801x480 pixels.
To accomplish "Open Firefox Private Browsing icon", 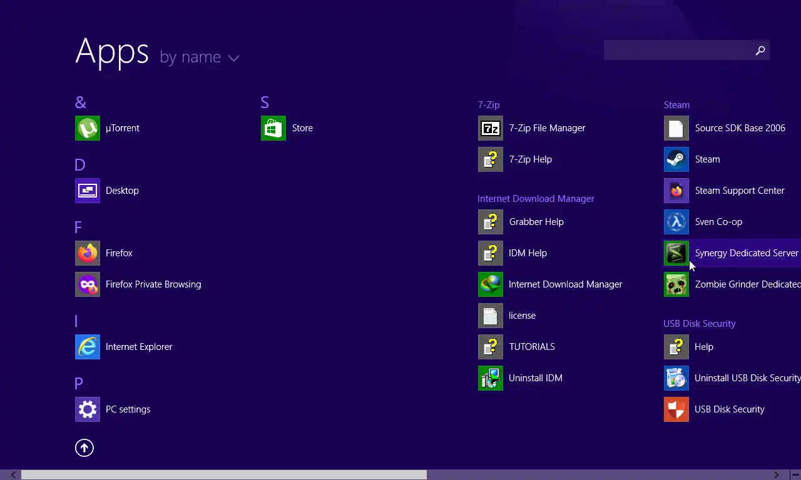I will click(x=88, y=284).
